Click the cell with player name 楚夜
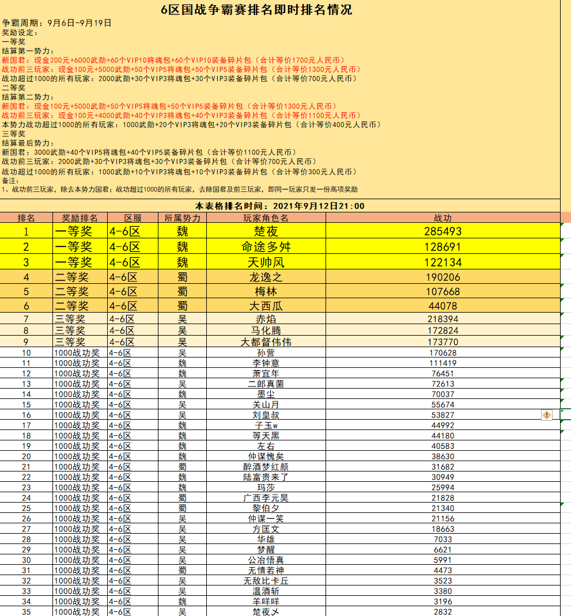 tap(266, 231)
